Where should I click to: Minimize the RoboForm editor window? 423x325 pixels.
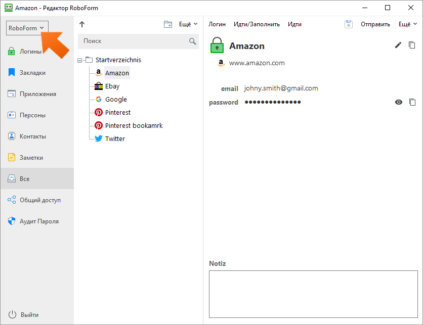pyautogui.click(x=365, y=8)
